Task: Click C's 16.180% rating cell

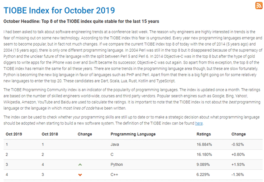Action: (x=204, y=154)
